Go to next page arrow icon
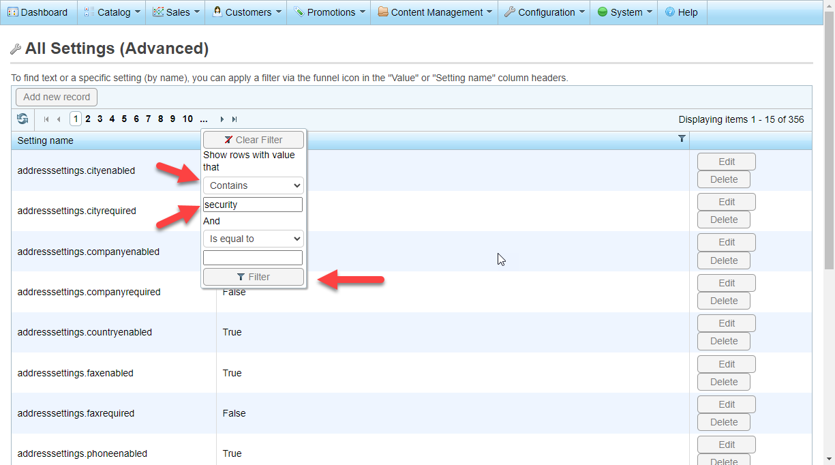Screen dimensions: 835x465 (x=222, y=119)
